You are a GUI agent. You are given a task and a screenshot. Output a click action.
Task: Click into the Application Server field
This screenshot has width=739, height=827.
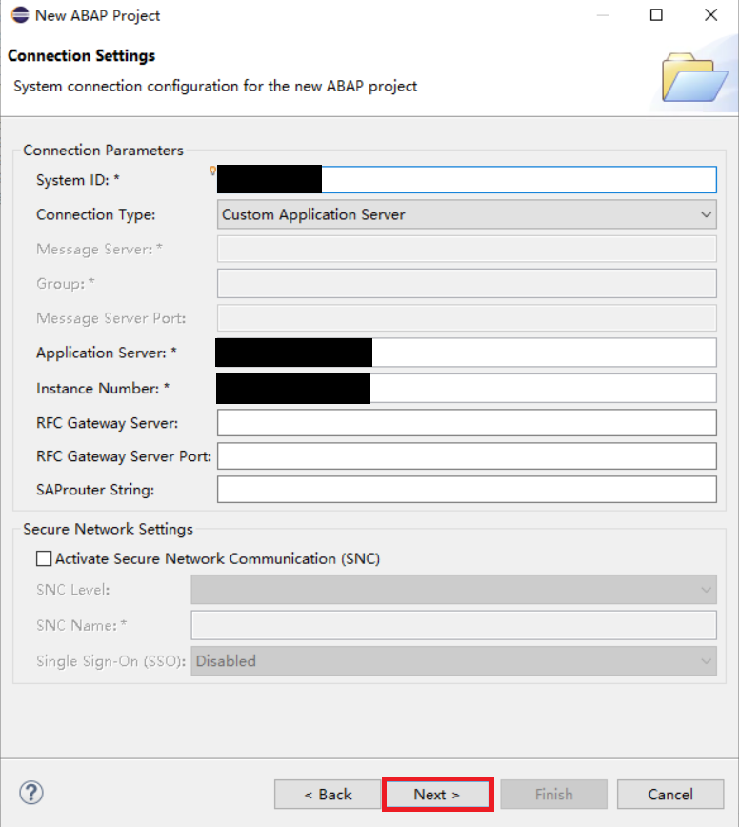tap(543, 353)
